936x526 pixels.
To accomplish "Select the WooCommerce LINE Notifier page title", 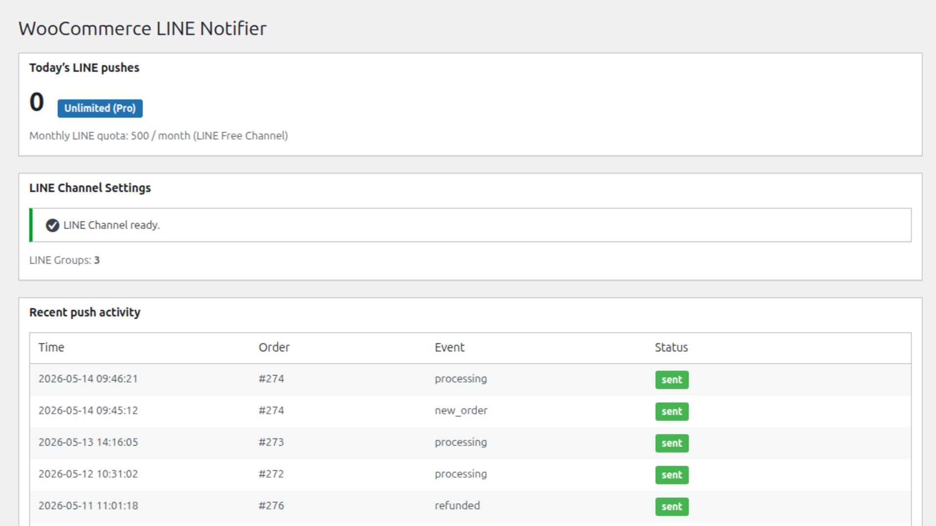I will point(142,28).
